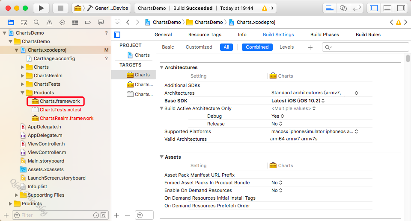Add a new build setting
The width and height of the screenshot is (411, 221).
310,47
